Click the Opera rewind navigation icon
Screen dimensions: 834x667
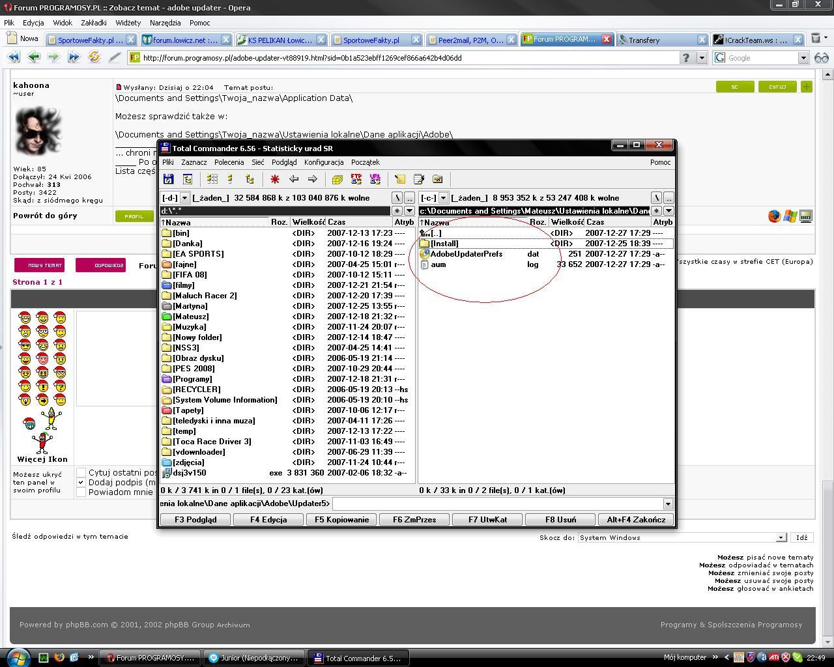click(13, 57)
